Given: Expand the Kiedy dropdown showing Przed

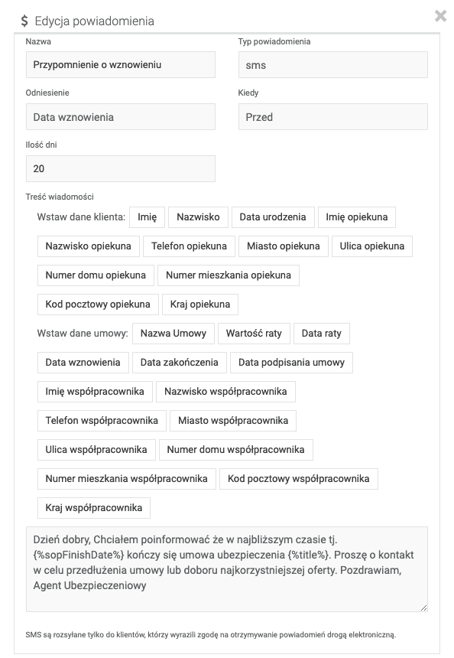Looking at the screenshot, I should 332,116.
